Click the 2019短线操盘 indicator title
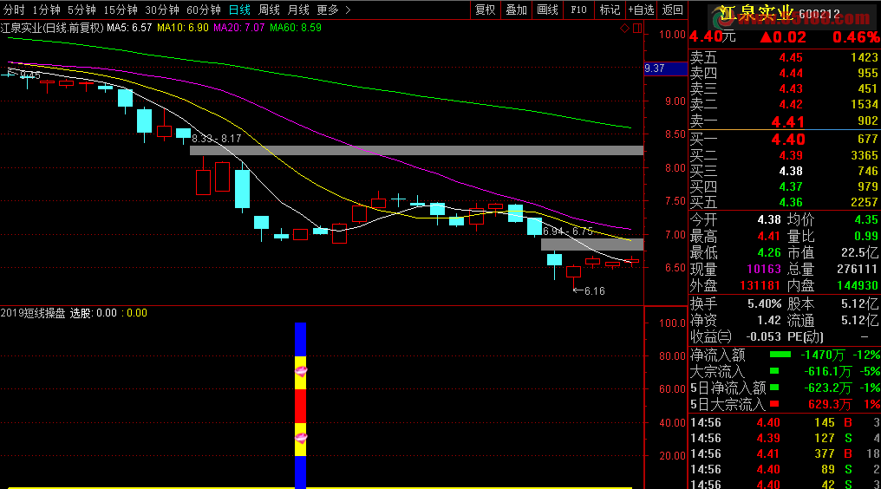The width and height of the screenshot is (881, 489). [33, 313]
